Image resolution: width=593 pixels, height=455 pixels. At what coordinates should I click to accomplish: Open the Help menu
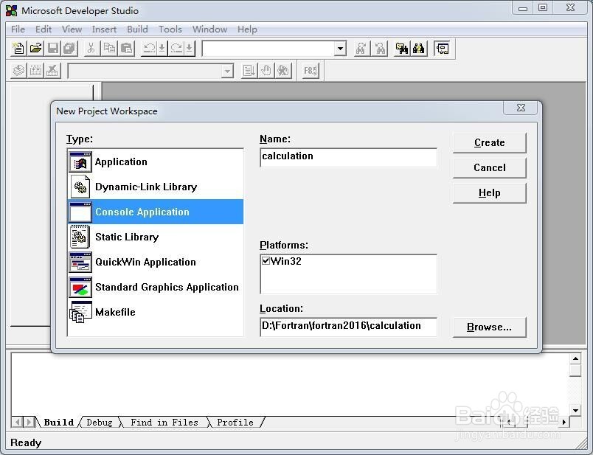click(x=247, y=29)
